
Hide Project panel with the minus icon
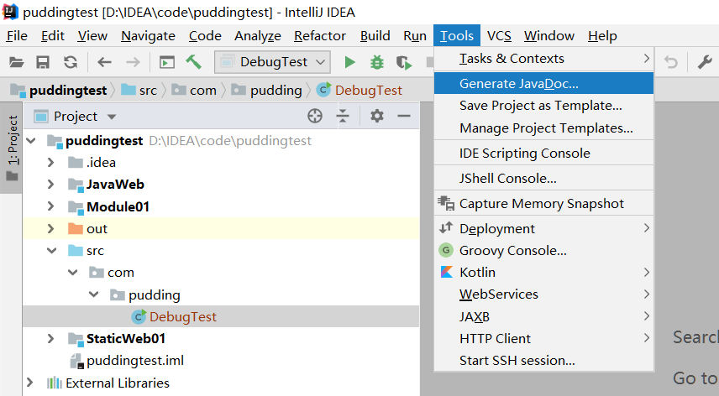pos(404,117)
